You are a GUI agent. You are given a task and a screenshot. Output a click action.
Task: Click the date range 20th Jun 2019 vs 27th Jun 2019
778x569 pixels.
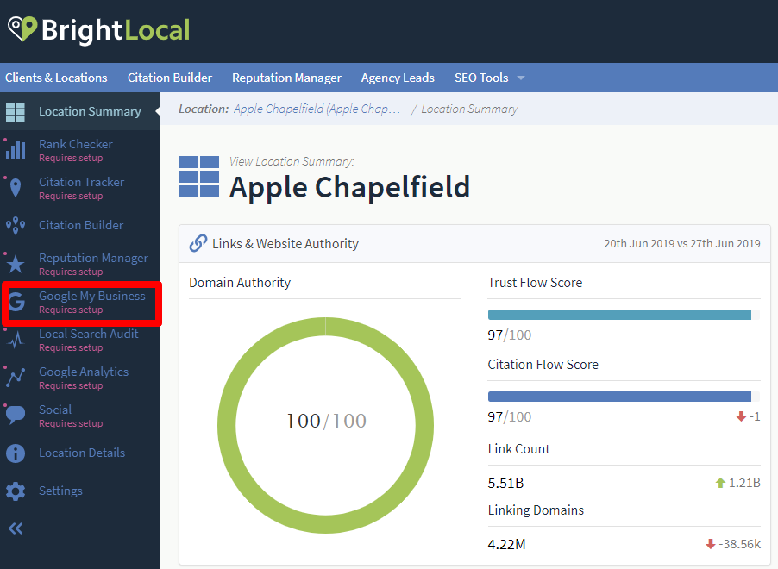pos(681,244)
